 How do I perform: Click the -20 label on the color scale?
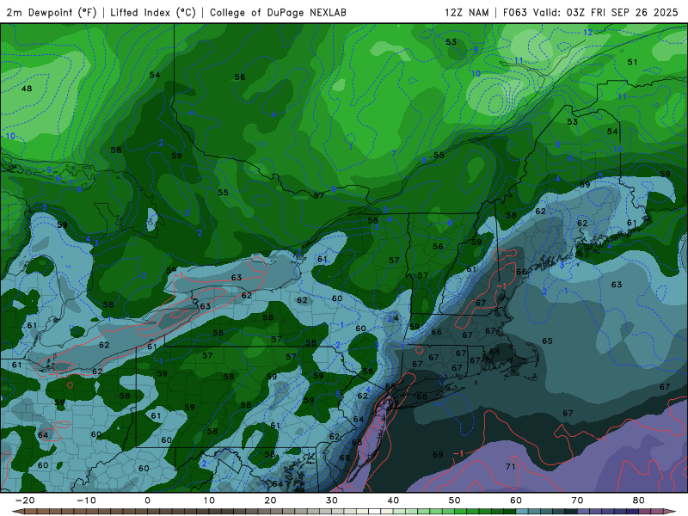pos(25,501)
